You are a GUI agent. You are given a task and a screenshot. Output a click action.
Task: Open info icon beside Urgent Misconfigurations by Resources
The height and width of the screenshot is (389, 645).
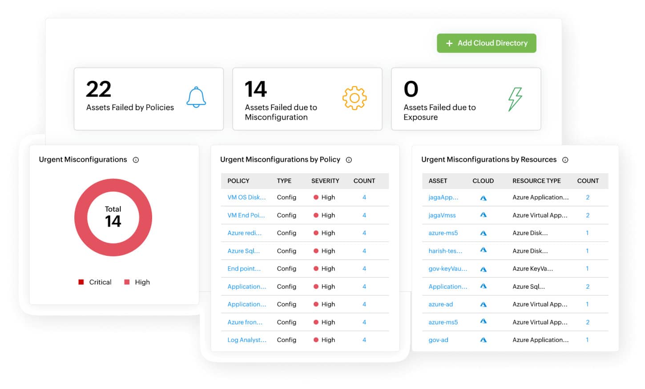565,160
